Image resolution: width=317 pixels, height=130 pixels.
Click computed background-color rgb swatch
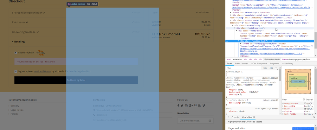(x=305, y=103)
